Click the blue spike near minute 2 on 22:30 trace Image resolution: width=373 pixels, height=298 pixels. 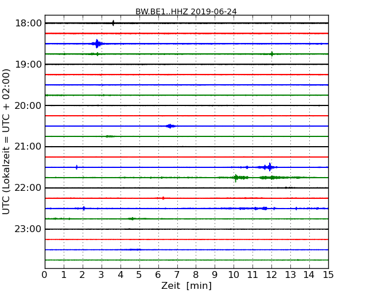[x=84, y=209]
